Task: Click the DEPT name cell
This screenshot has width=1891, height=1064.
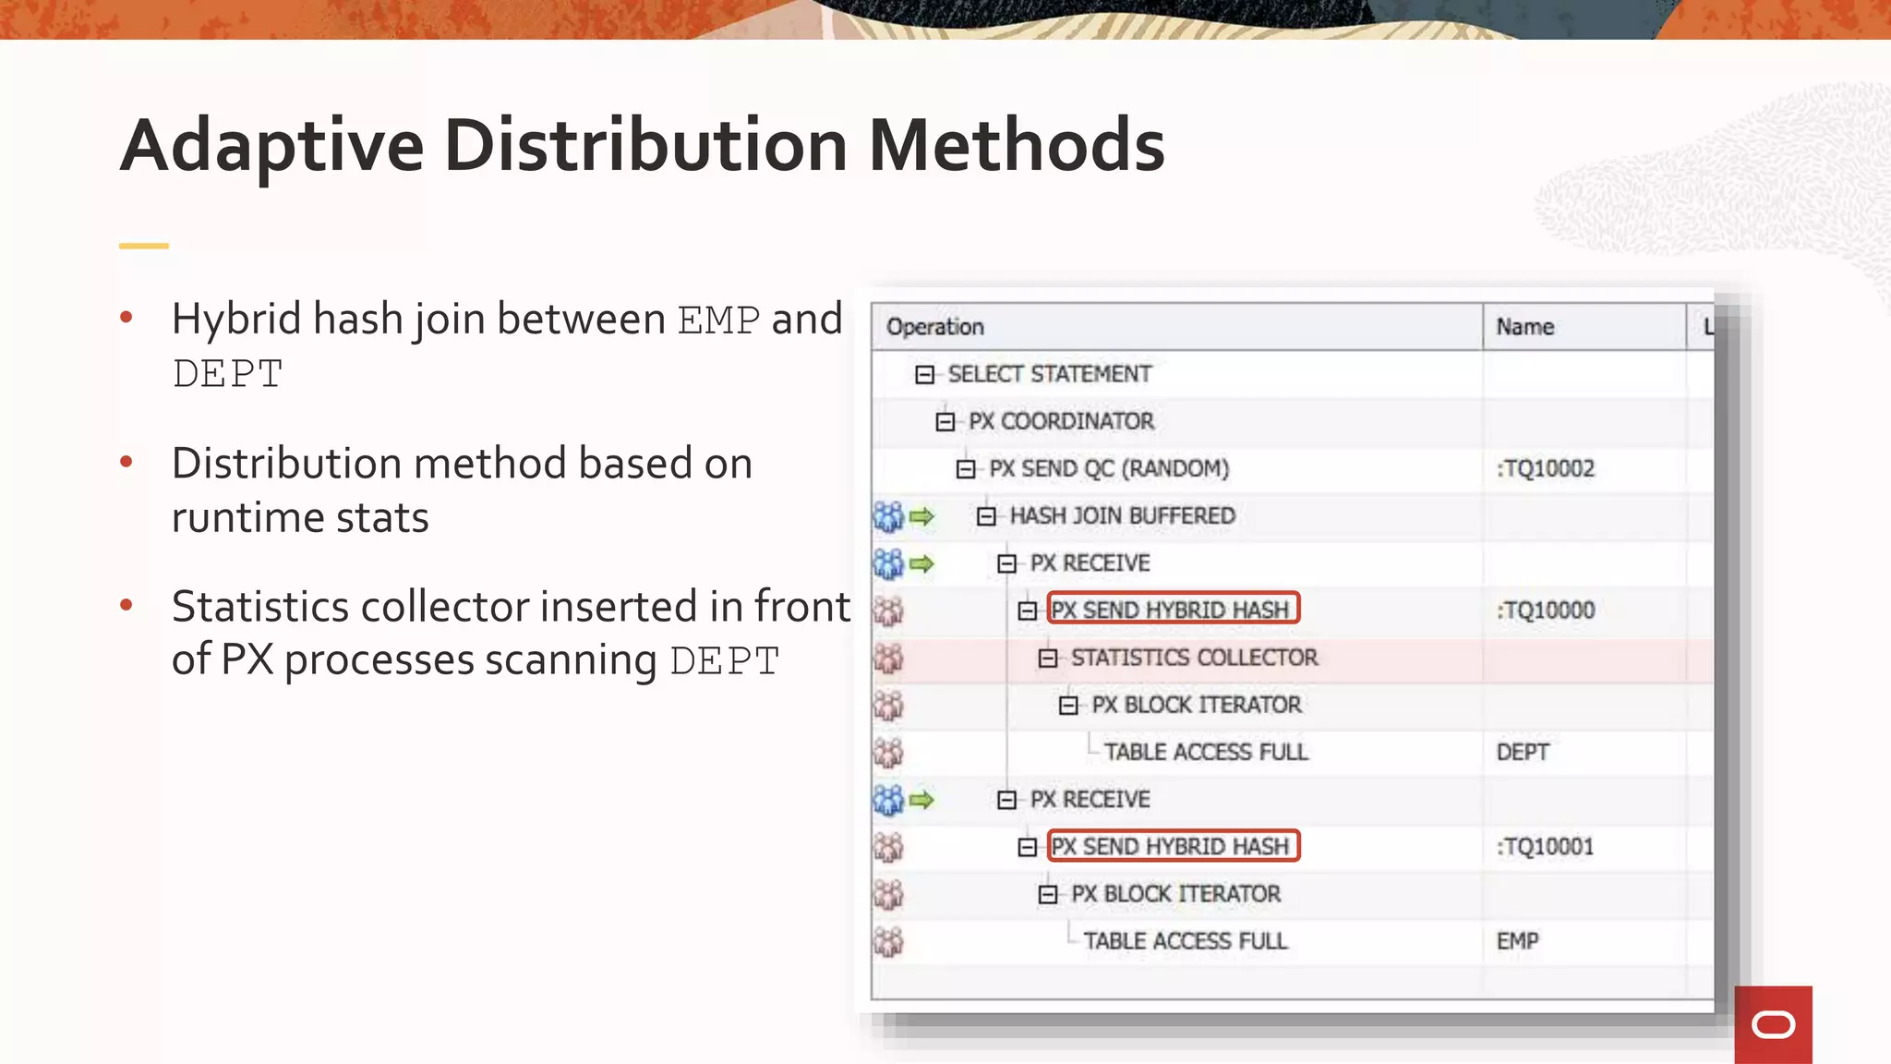Action: (1584, 753)
